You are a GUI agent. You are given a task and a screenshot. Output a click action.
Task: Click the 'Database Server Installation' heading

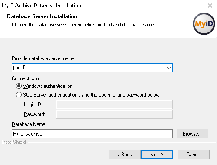click(x=42, y=16)
